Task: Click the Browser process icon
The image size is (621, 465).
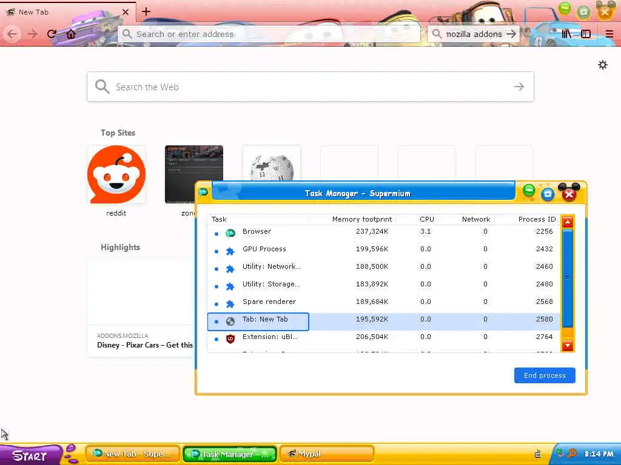Action: pyautogui.click(x=230, y=233)
